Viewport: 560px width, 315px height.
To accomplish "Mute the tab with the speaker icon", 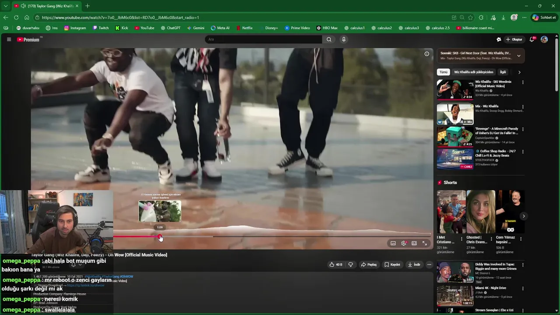I will click(23, 6).
